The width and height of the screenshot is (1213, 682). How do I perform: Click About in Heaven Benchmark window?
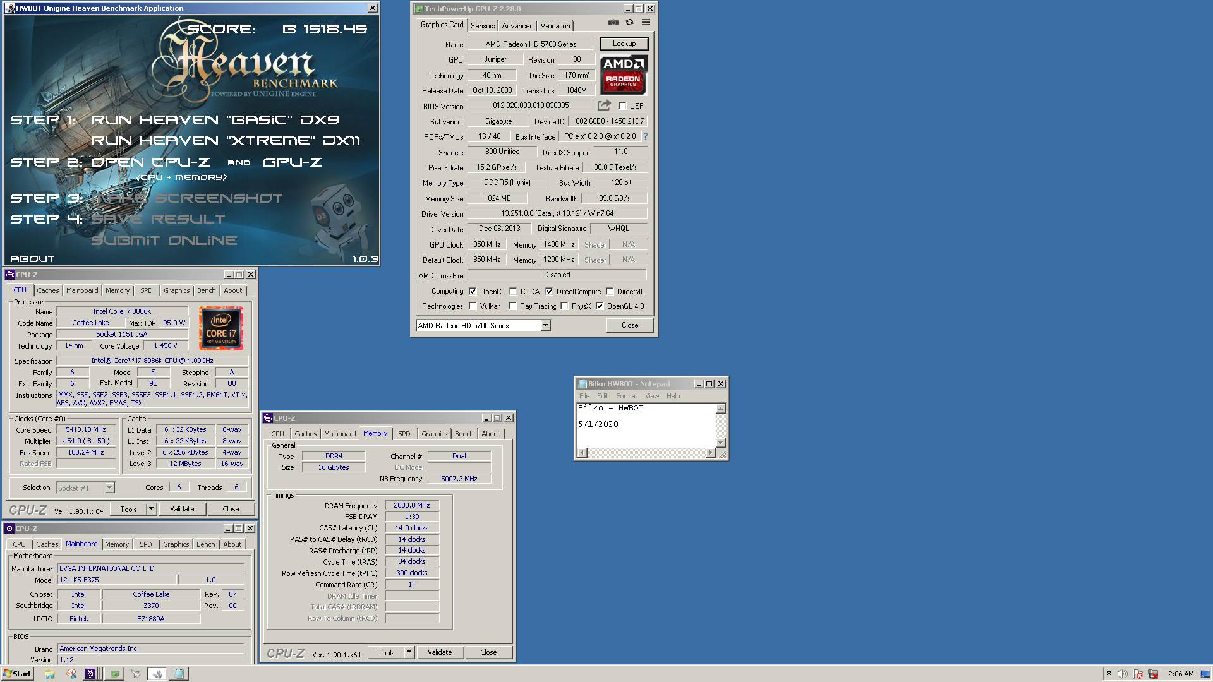(x=32, y=259)
